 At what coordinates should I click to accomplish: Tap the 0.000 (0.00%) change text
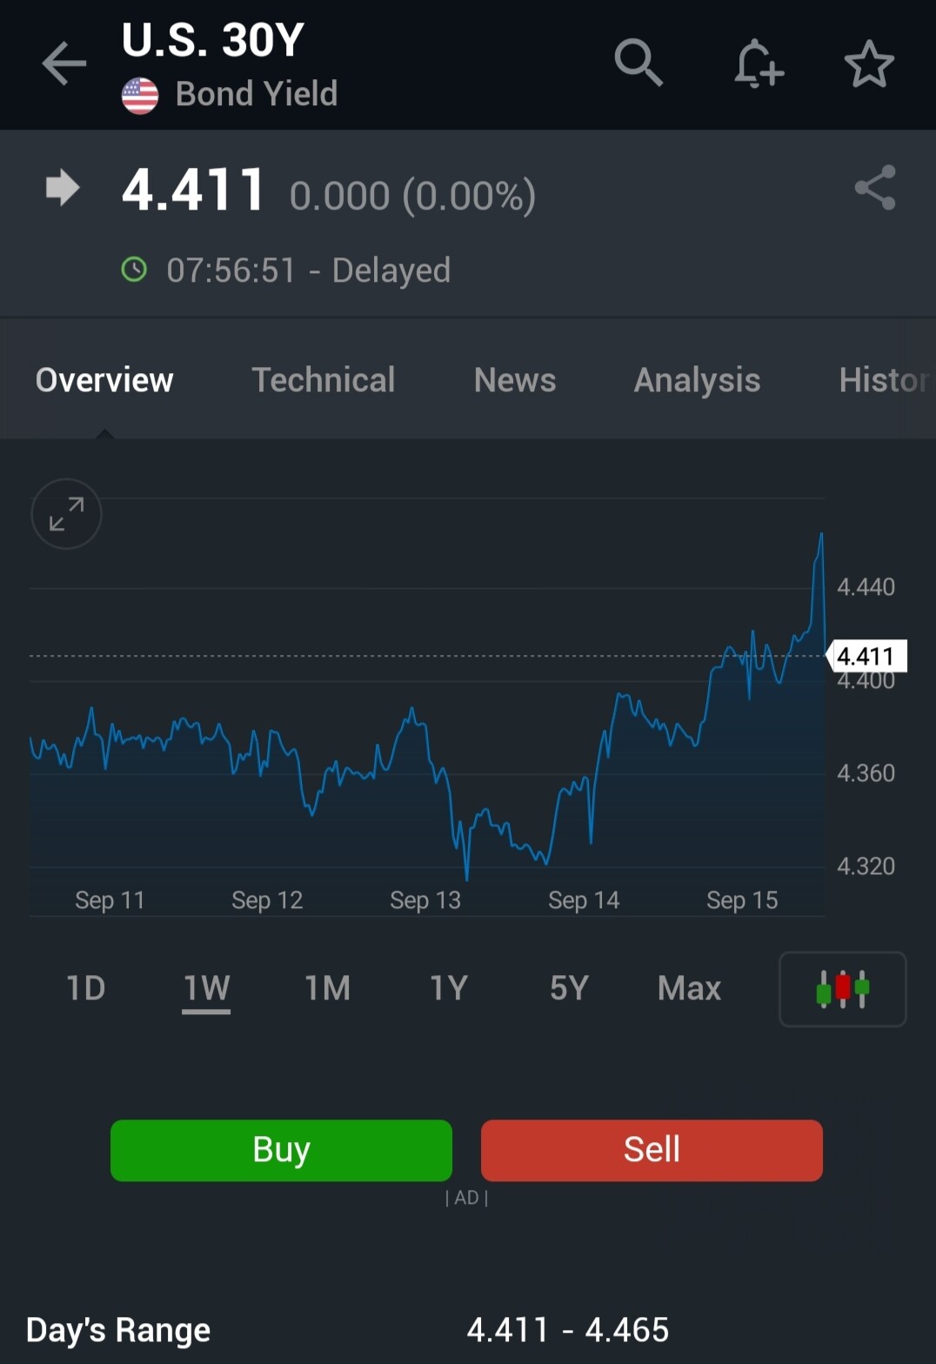point(412,196)
